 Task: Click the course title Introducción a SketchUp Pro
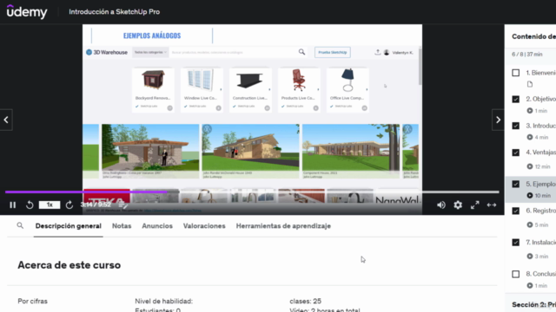[114, 11]
